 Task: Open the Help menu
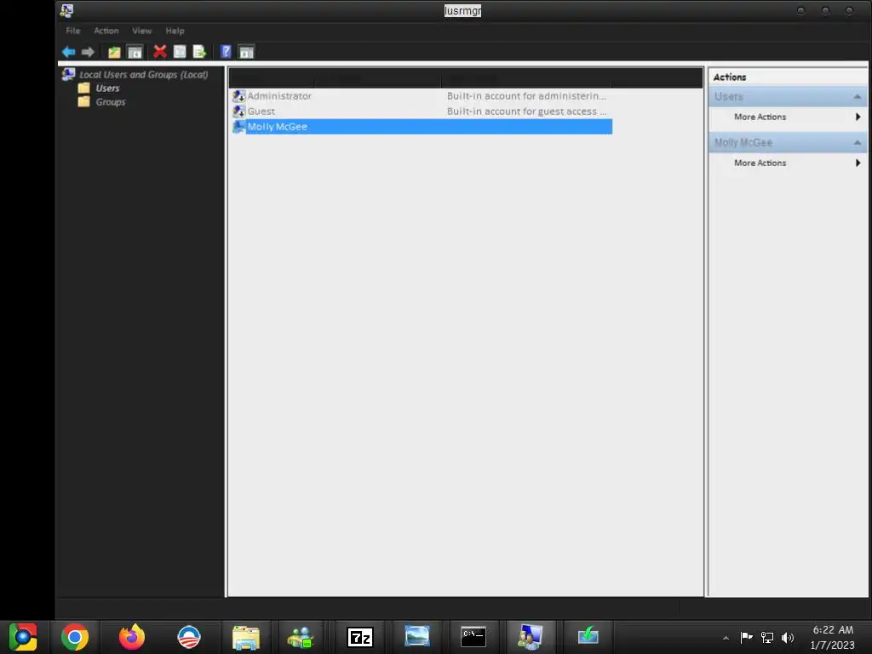click(x=175, y=31)
